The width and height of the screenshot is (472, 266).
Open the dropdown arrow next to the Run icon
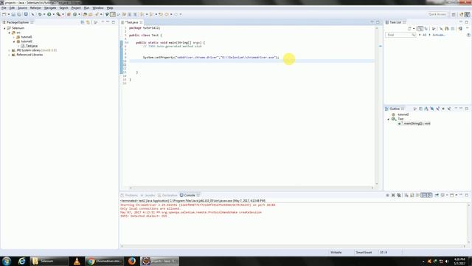53,14
